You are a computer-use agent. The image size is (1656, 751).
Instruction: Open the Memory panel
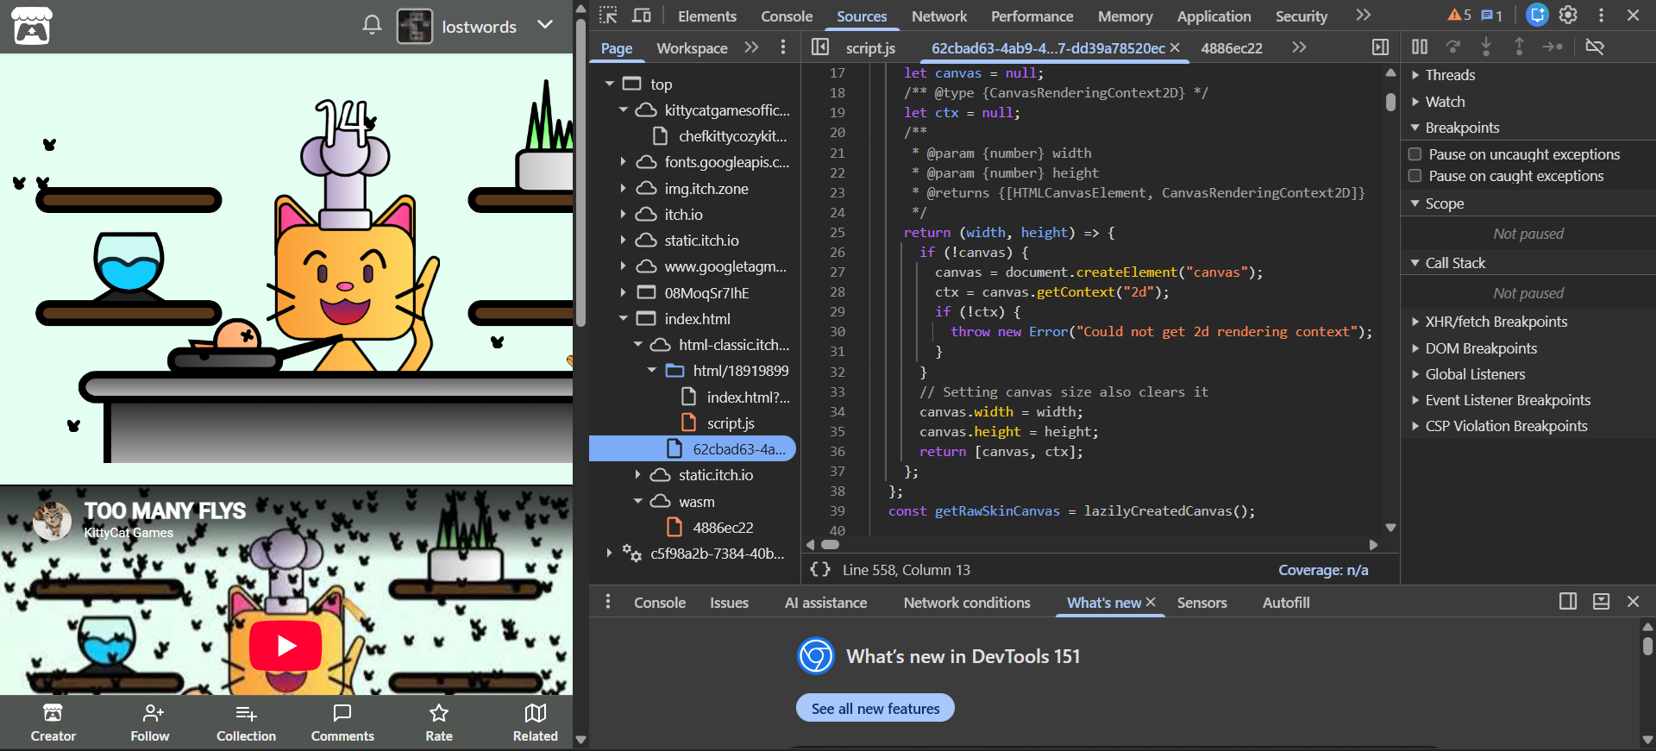(1125, 16)
